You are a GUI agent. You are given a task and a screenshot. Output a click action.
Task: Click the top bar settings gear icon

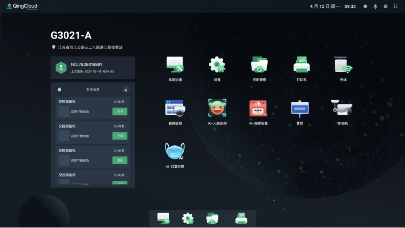386,6
